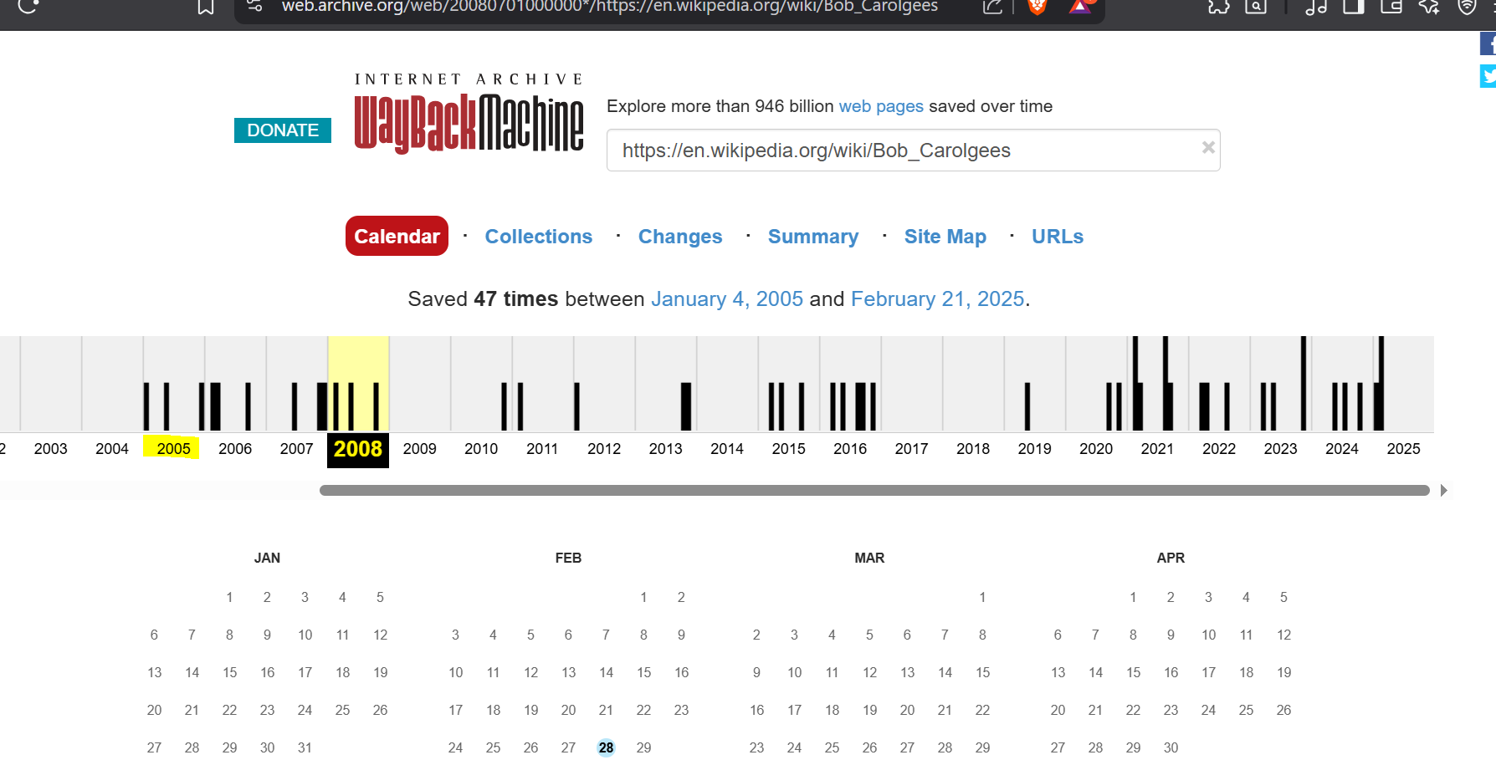
Task: Click the site settings icon left of the URL
Action: click(255, 6)
